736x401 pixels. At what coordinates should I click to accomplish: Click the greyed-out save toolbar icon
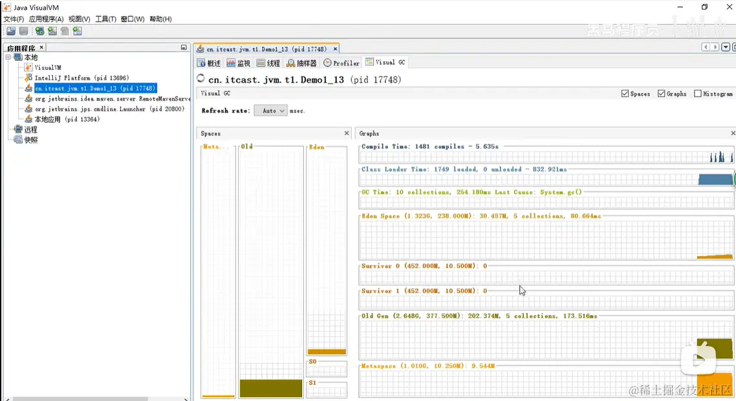point(23,31)
